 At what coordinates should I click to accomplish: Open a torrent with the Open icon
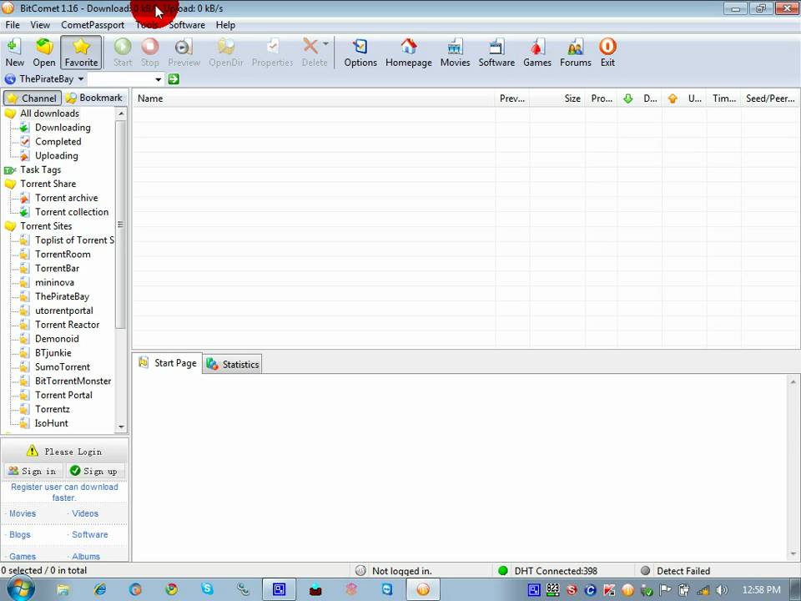point(44,53)
